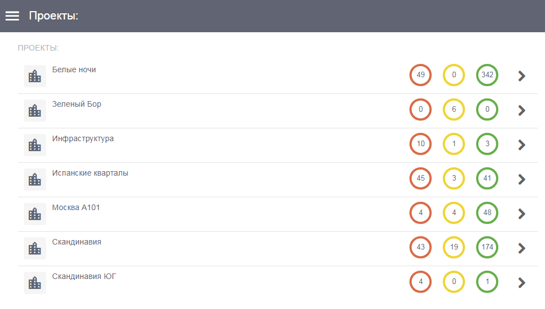Click the building icon for Москва А101
Screen dimensions: 545x309
point(35,214)
